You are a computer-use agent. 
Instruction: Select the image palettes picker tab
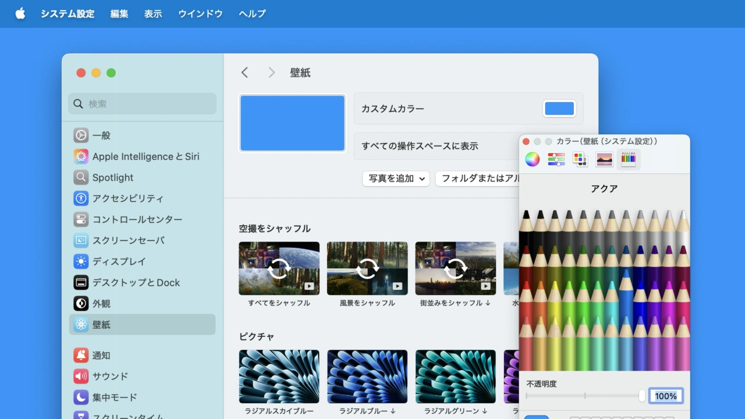tap(604, 159)
